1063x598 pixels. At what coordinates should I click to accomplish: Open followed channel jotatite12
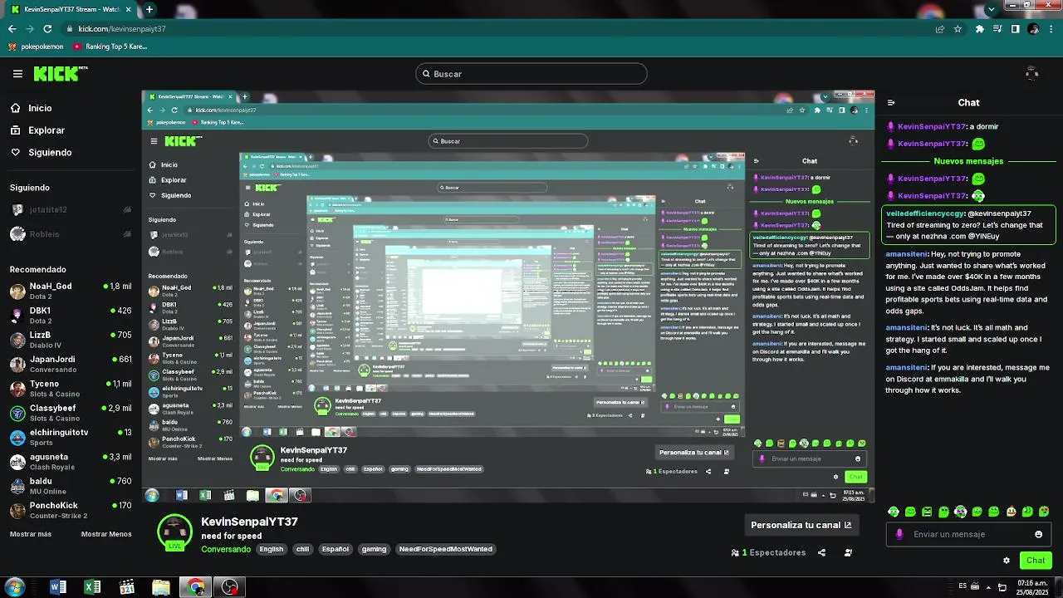click(71, 210)
